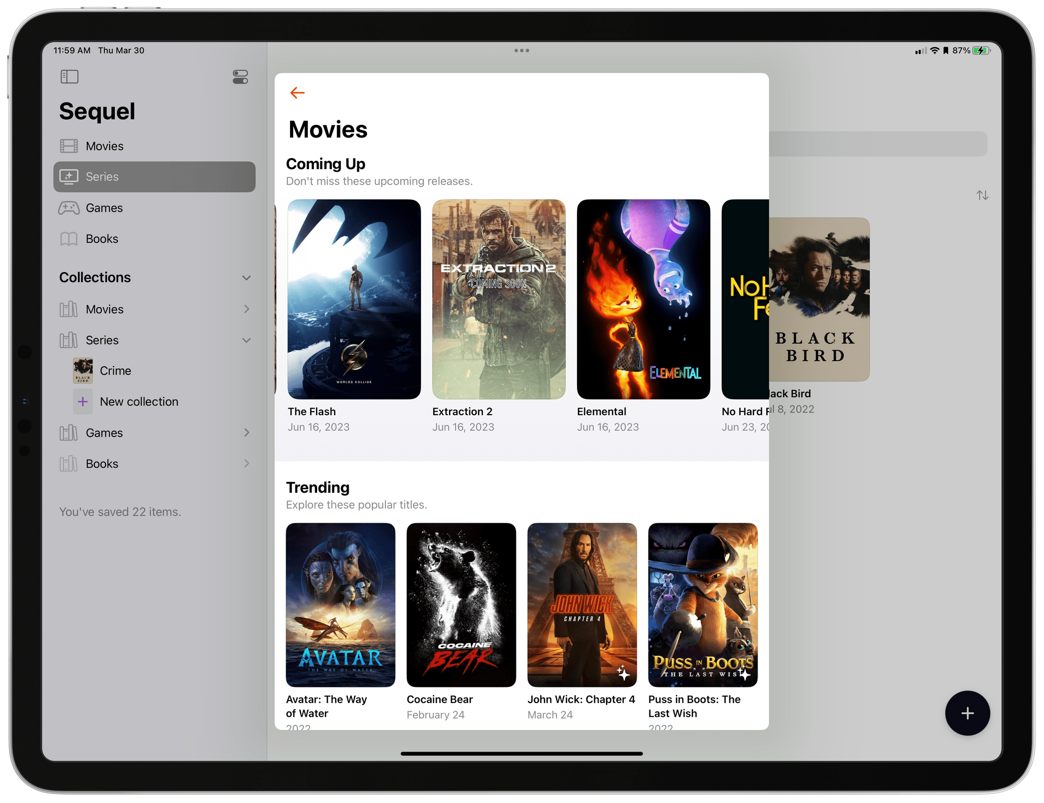Click the Movies sidebar icon
1044x803 pixels.
pyautogui.click(x=71, y=144)
